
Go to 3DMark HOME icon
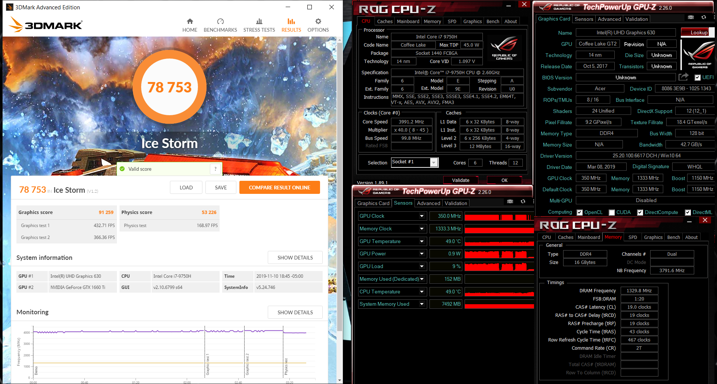[x=190, y=21]
